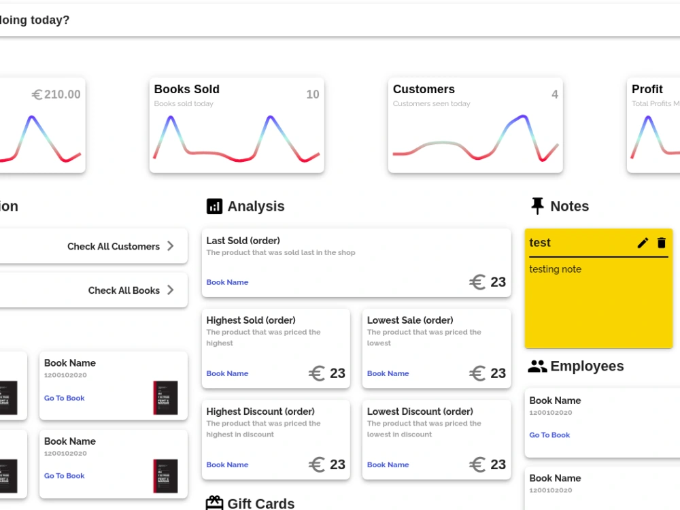Expand Check All Books
The width and height of the screenshot is (680, 510).
124,290
